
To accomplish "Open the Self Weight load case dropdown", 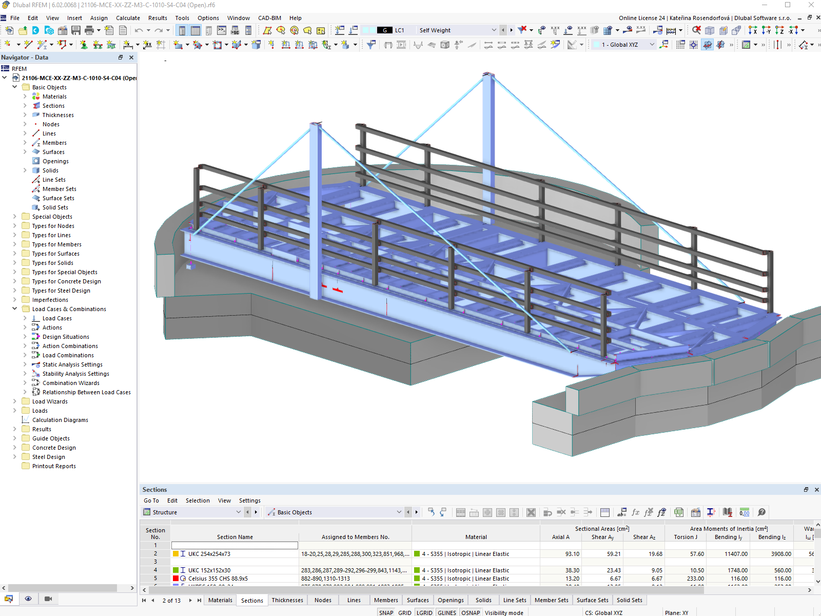I will (493, 30).
